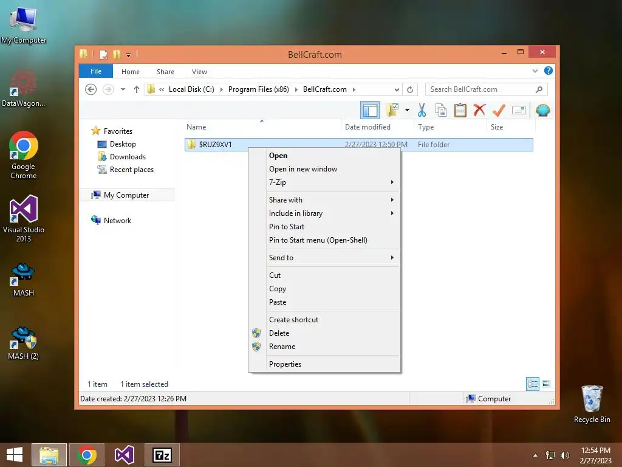Choose Pin to Start menu (Open-Shell)
Viewport: 622px width, 467px height.
(x=324, y=240)
